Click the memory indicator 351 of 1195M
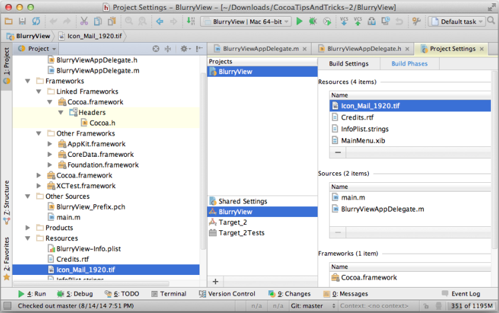The image size is (499, 313). pyautogui.click(x=471, y=306)
